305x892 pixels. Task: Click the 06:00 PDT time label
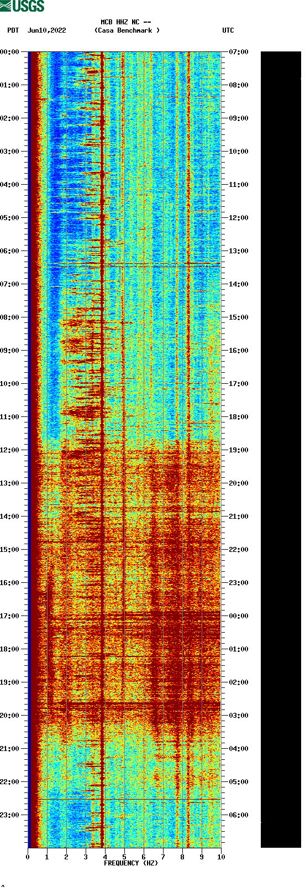[10, 251]
